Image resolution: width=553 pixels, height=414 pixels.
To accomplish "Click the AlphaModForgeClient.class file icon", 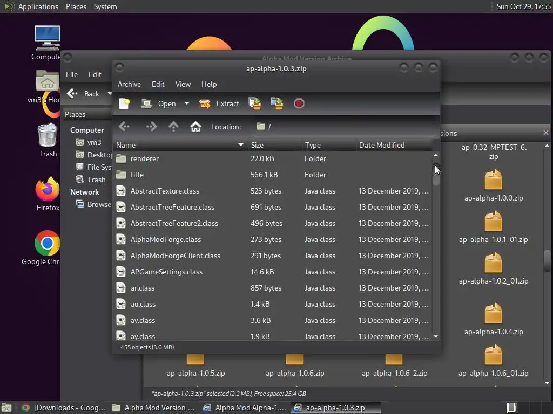I will pos(121,256).
